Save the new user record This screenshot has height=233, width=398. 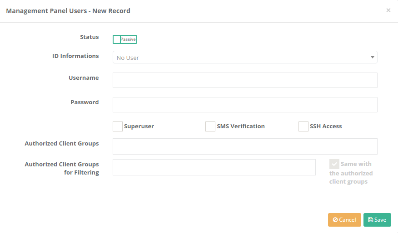tap(377, 220)
